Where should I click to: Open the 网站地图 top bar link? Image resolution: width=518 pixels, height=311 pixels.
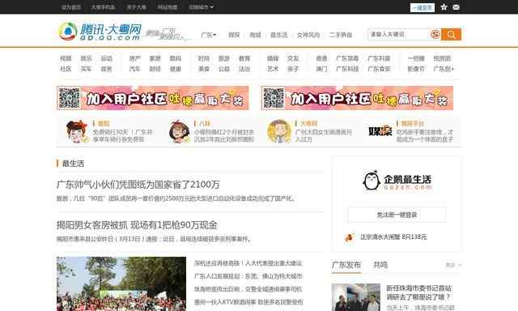point(168,7)
